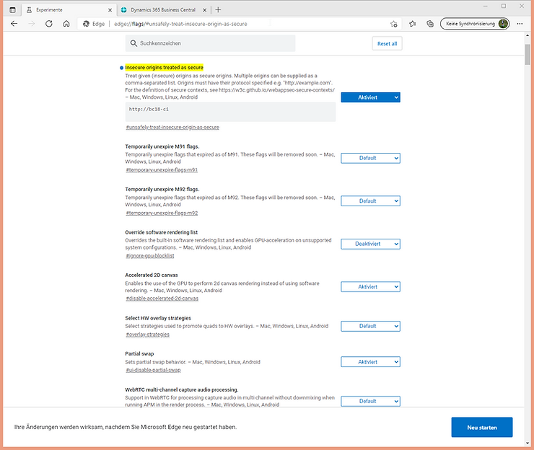Open a new tab with plus icon
Viewport: 534px width, 450px height.
(x=218, y=9)
